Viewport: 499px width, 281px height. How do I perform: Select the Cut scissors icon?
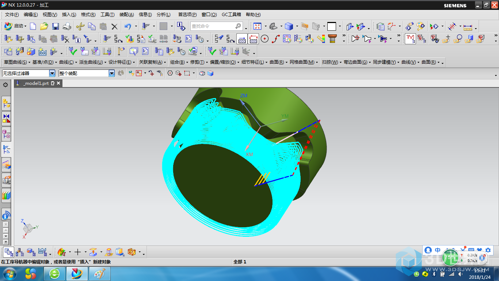click(x=80, y=26)
